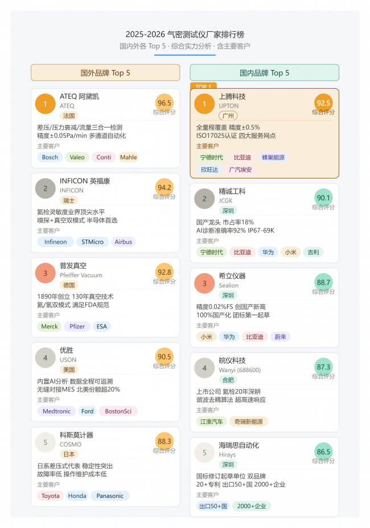Select the 广汽埃安 customer tag

[x=240, y=170]
